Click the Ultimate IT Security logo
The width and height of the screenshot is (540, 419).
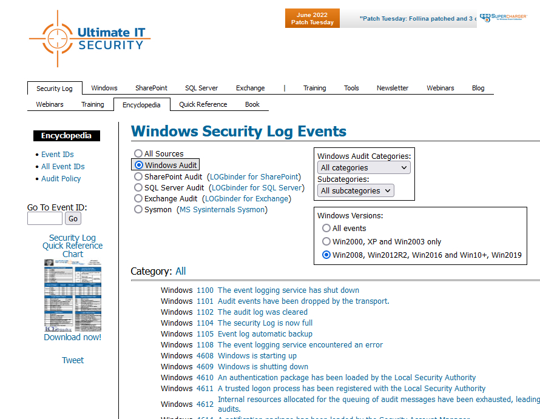click(x=90, y=39)
